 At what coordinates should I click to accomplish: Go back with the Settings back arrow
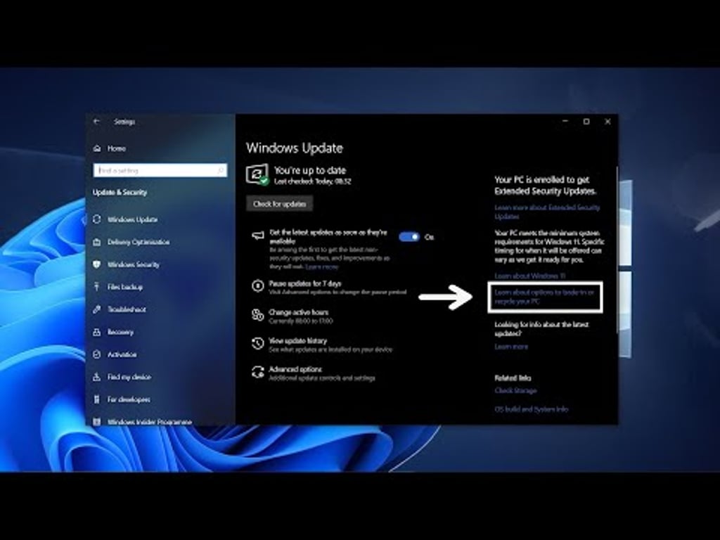(x=96, y=122)
